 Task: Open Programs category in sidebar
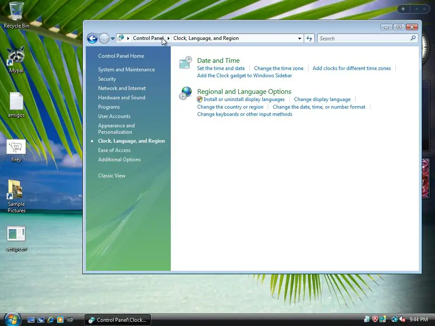click(109, 107)
